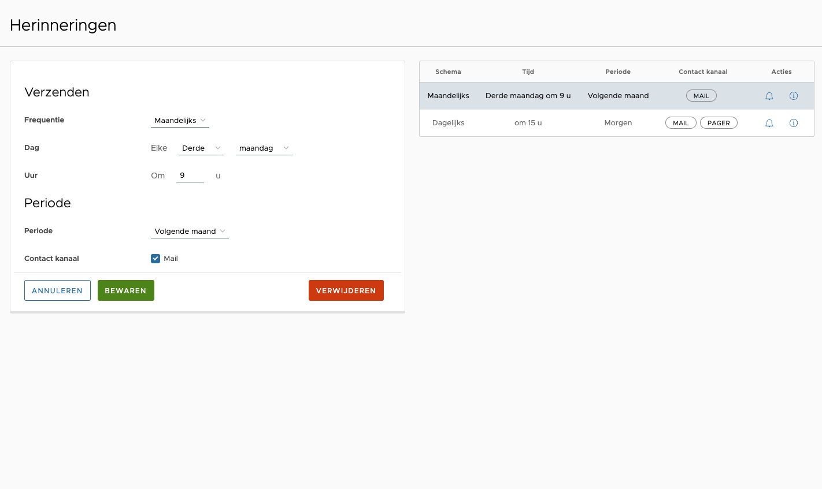Open the Periode dropdown showing Volgende maand
Screen dimensions: 822x489
point(190,232)
